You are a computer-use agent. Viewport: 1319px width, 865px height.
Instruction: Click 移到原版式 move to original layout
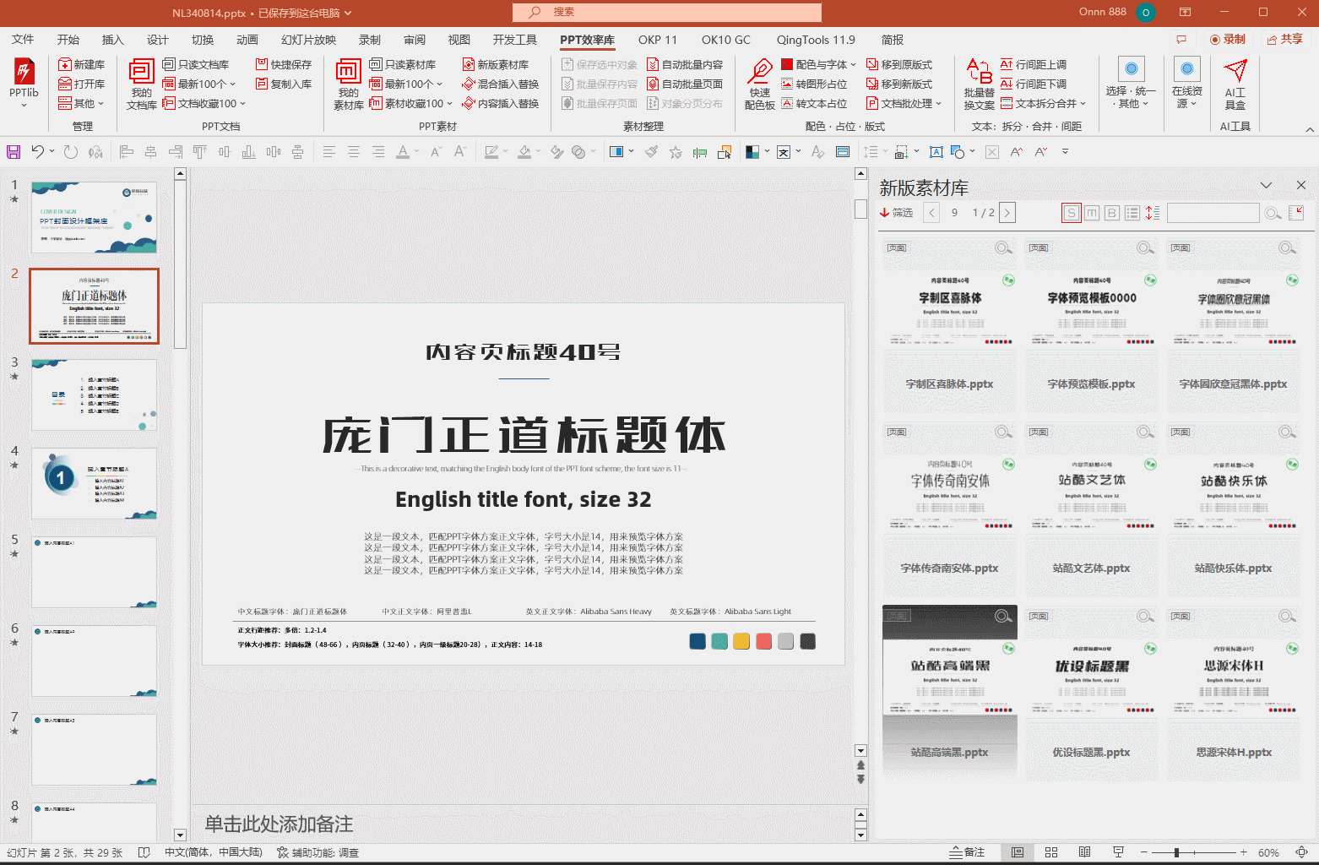899,64
